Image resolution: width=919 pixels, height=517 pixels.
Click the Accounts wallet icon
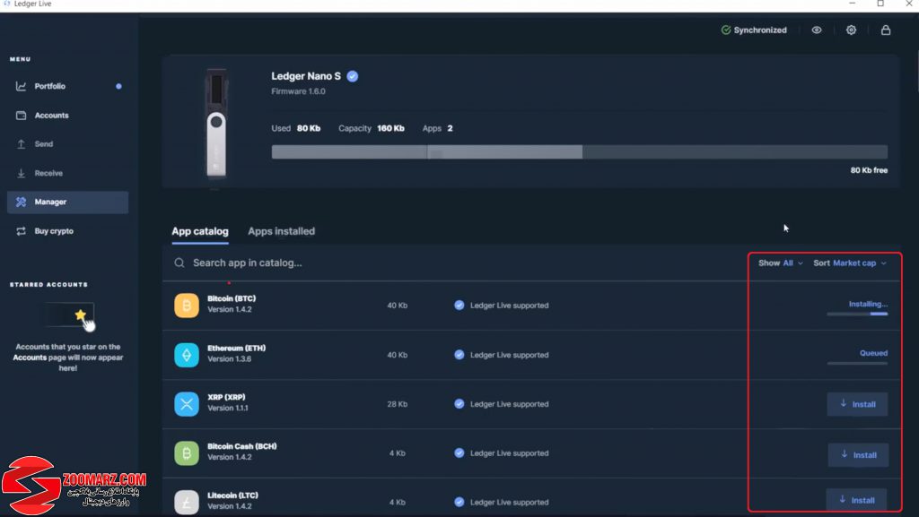click(22, 116)
